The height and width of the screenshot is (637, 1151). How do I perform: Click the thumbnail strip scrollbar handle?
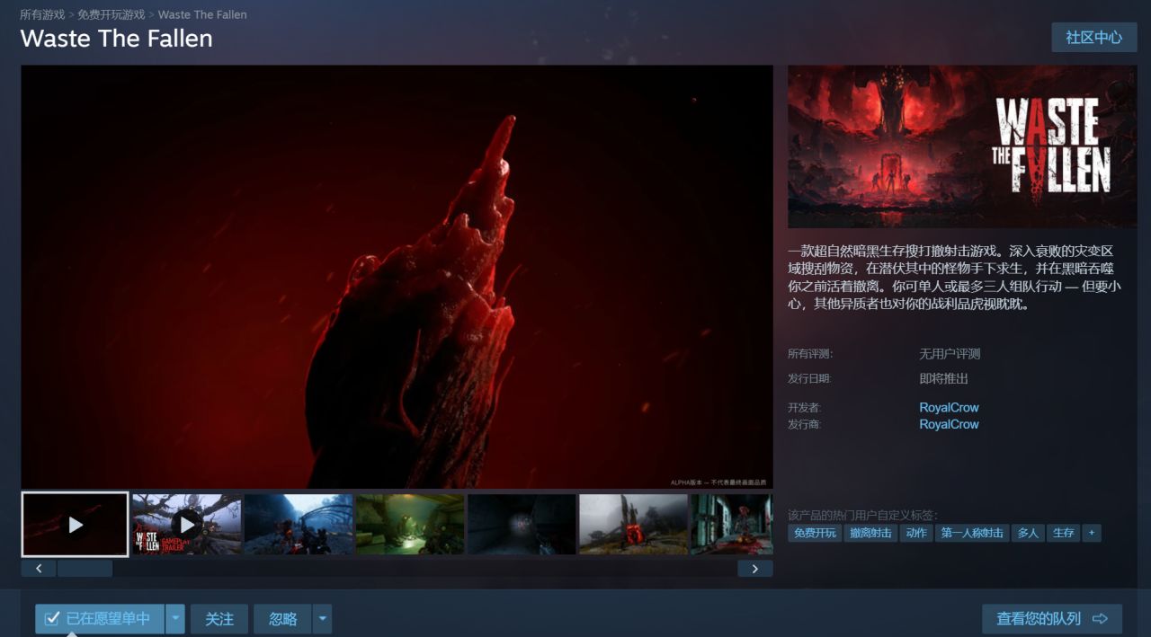85,569
